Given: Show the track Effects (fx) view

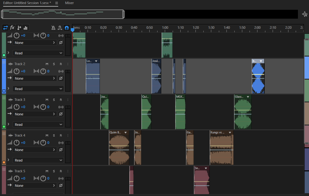Looking at the screenshot, I should pyautogui.click(x=12, y=28).
